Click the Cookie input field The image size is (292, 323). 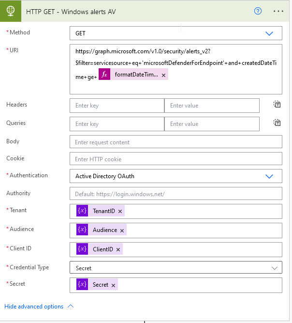(x=176, y=159)
